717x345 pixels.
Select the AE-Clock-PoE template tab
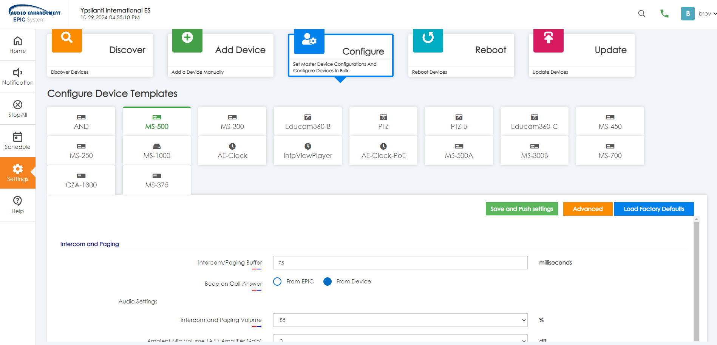click(383, 151)
